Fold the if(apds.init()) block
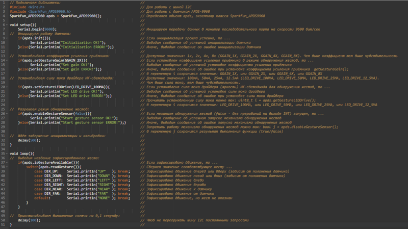The height and width of the screenshot is (229, 408). 7,38
